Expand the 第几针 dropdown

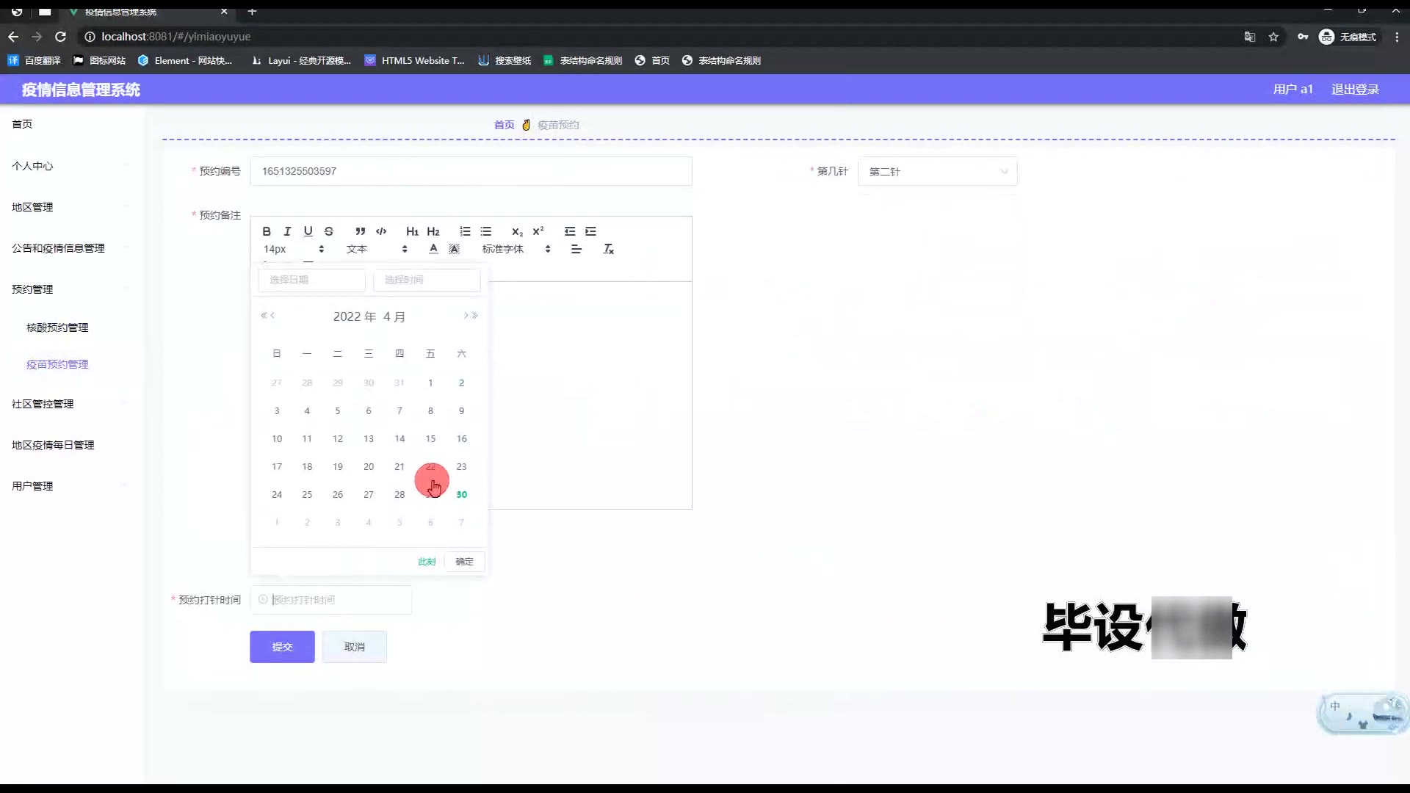pos(937,171)
